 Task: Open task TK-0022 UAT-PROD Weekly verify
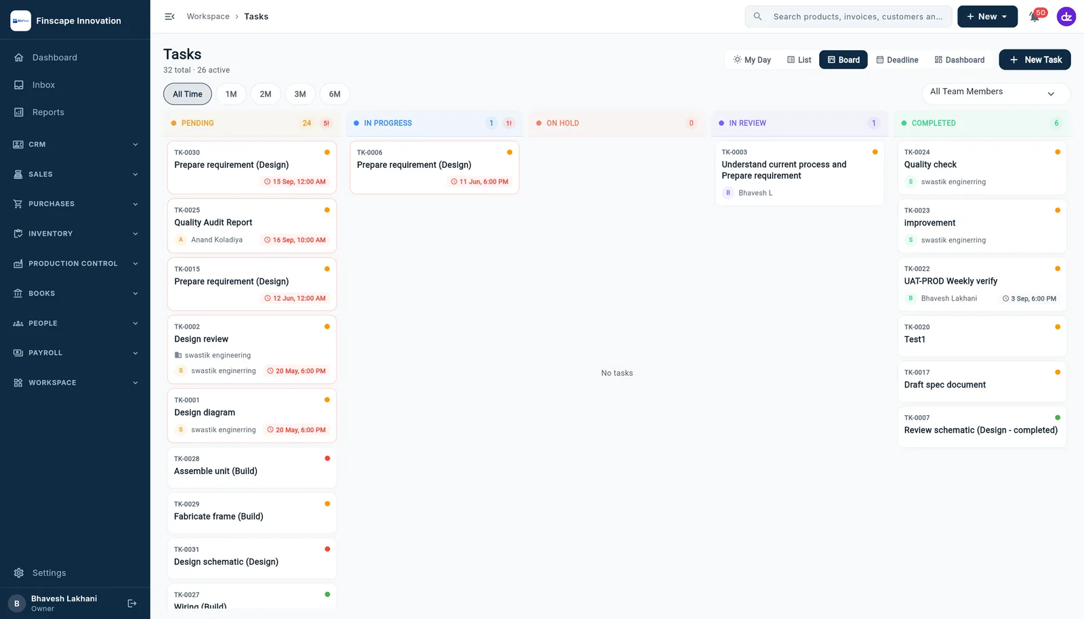(x=982, y=284)
